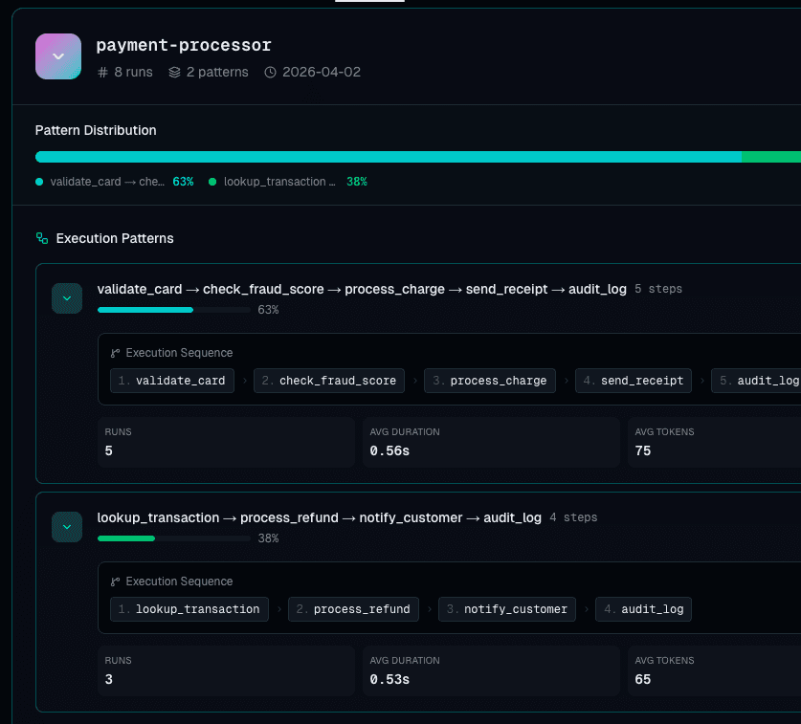
Task: Click the clock icon beside 2026-04-02
Action: [x=270, y=73]
